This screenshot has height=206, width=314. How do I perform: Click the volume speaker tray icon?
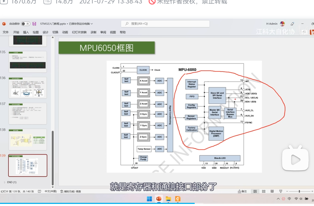301,199
